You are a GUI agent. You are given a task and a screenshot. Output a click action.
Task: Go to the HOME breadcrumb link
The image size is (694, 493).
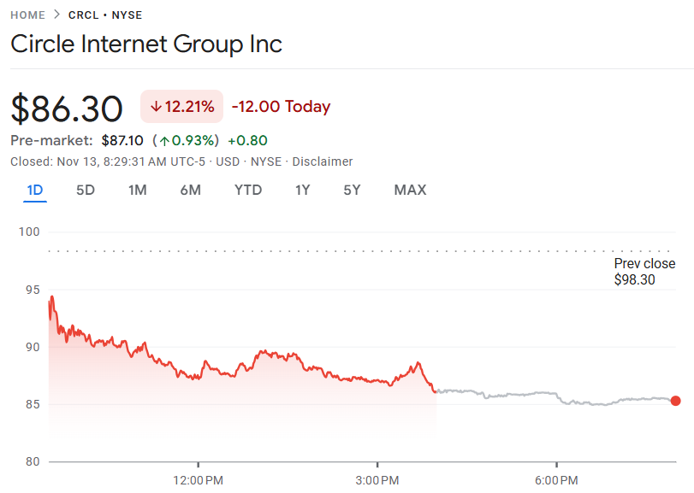click(26, 15)
